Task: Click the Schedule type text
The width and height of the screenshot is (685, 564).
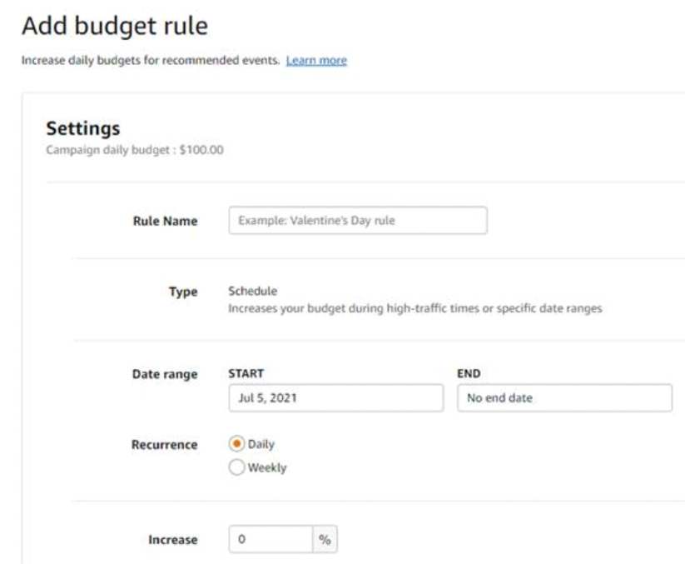Action: pos(253,292)
